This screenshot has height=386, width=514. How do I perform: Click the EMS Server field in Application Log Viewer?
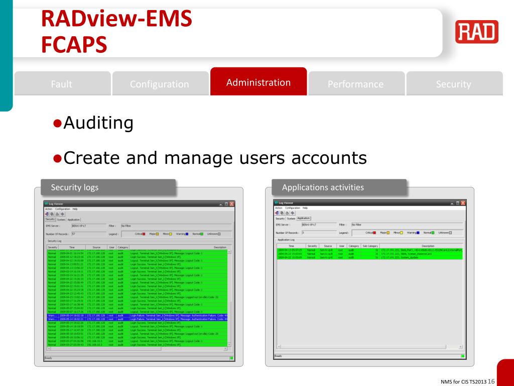pos(319,225)
